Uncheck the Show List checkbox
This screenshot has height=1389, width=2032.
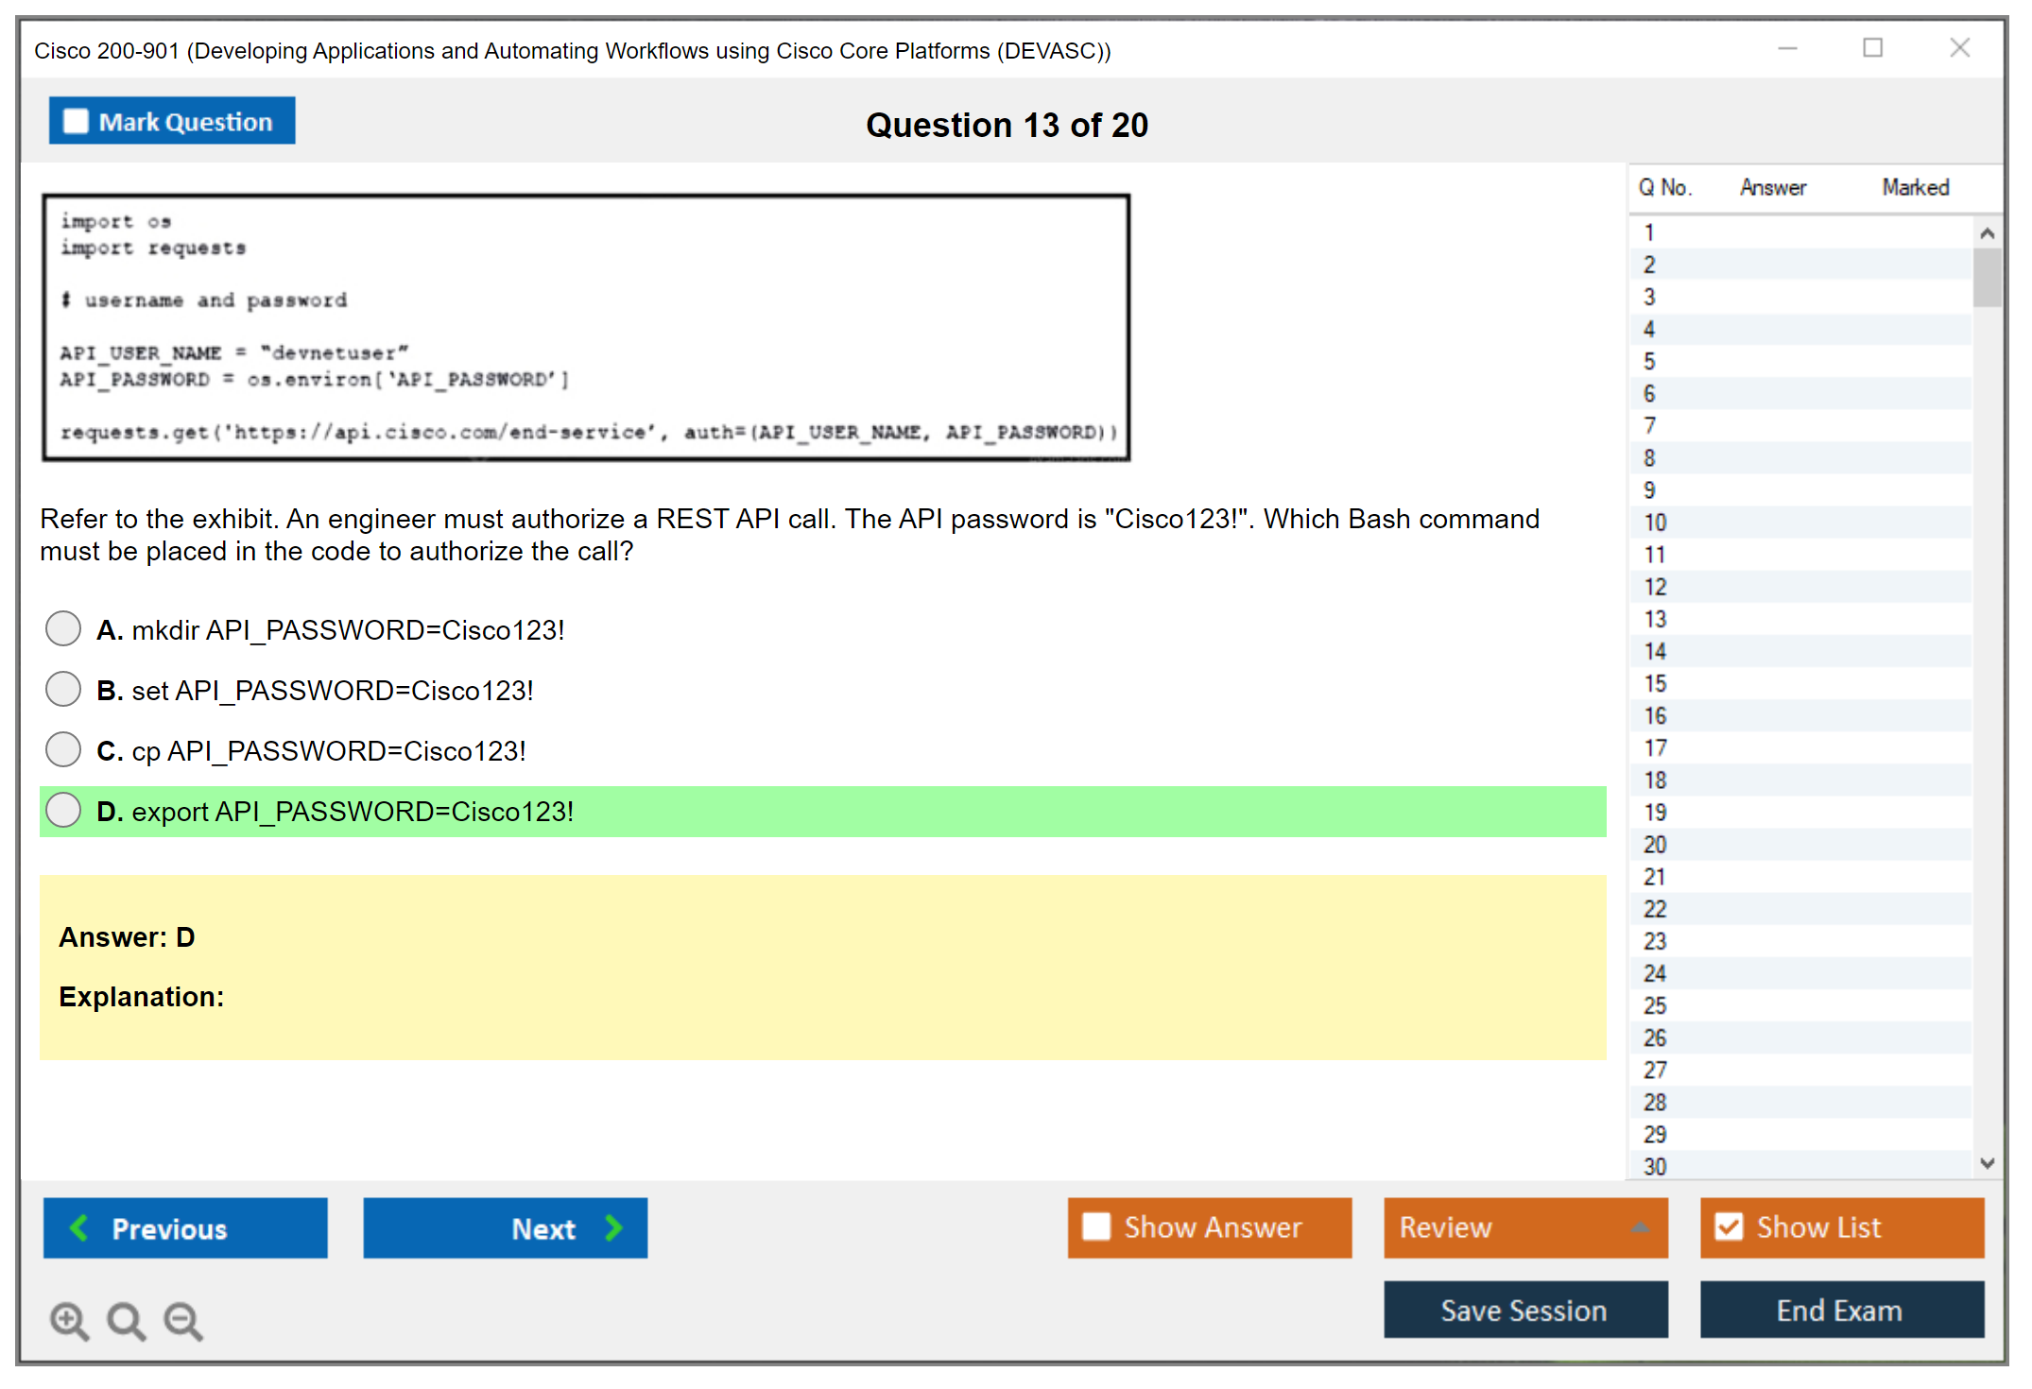point(1729,1226)
